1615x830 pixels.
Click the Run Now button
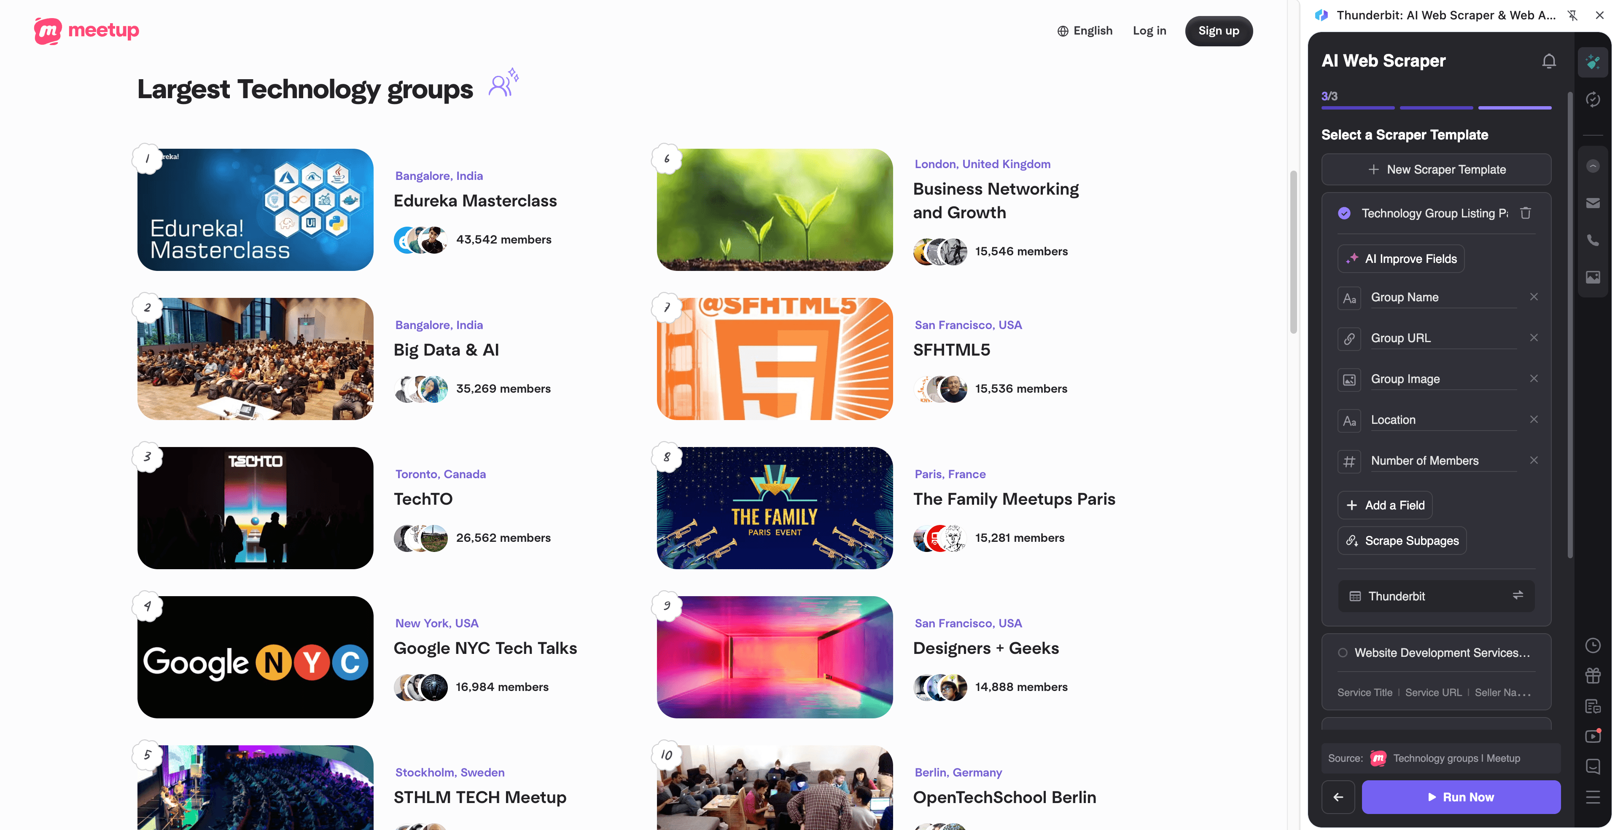click(x=1461, y=797)
